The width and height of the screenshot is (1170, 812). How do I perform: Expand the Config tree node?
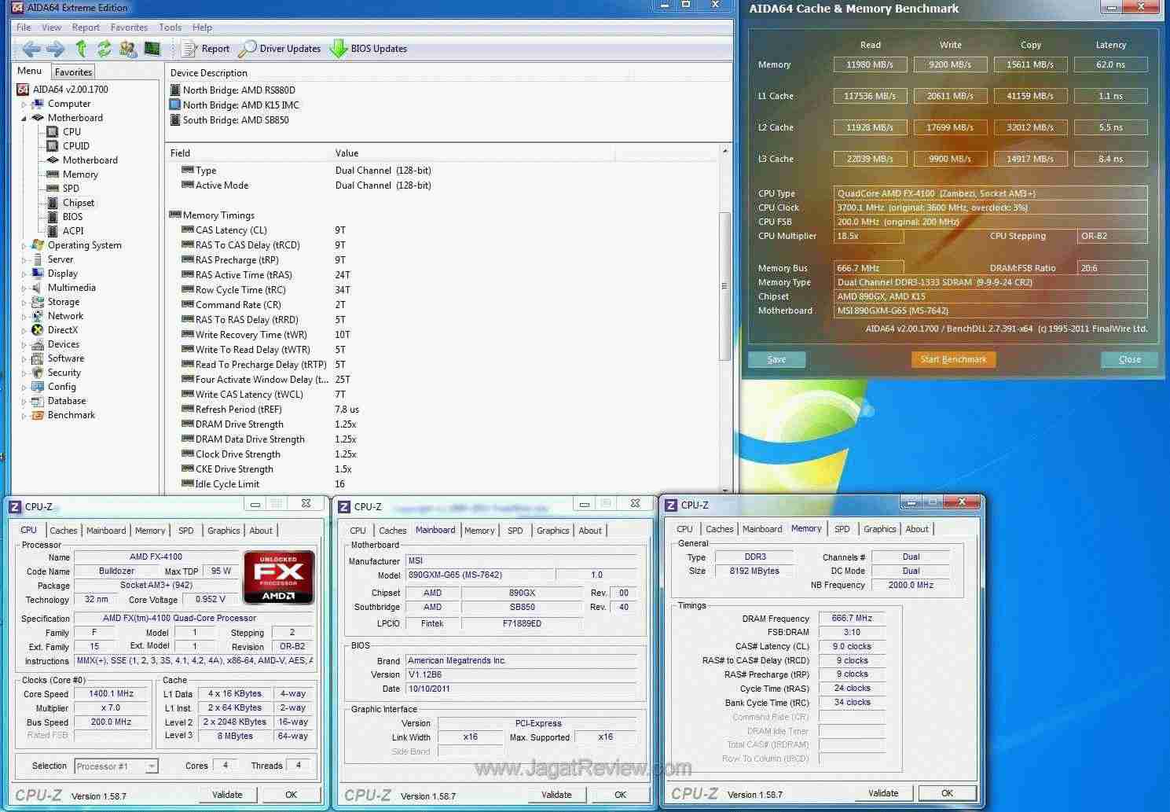24,388
